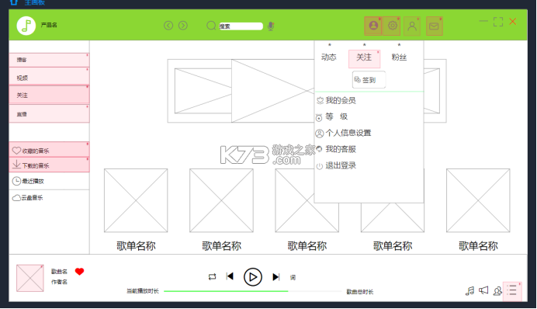
Task: Open 等 级 level menu entry
Action: click(x=336, y=116)
